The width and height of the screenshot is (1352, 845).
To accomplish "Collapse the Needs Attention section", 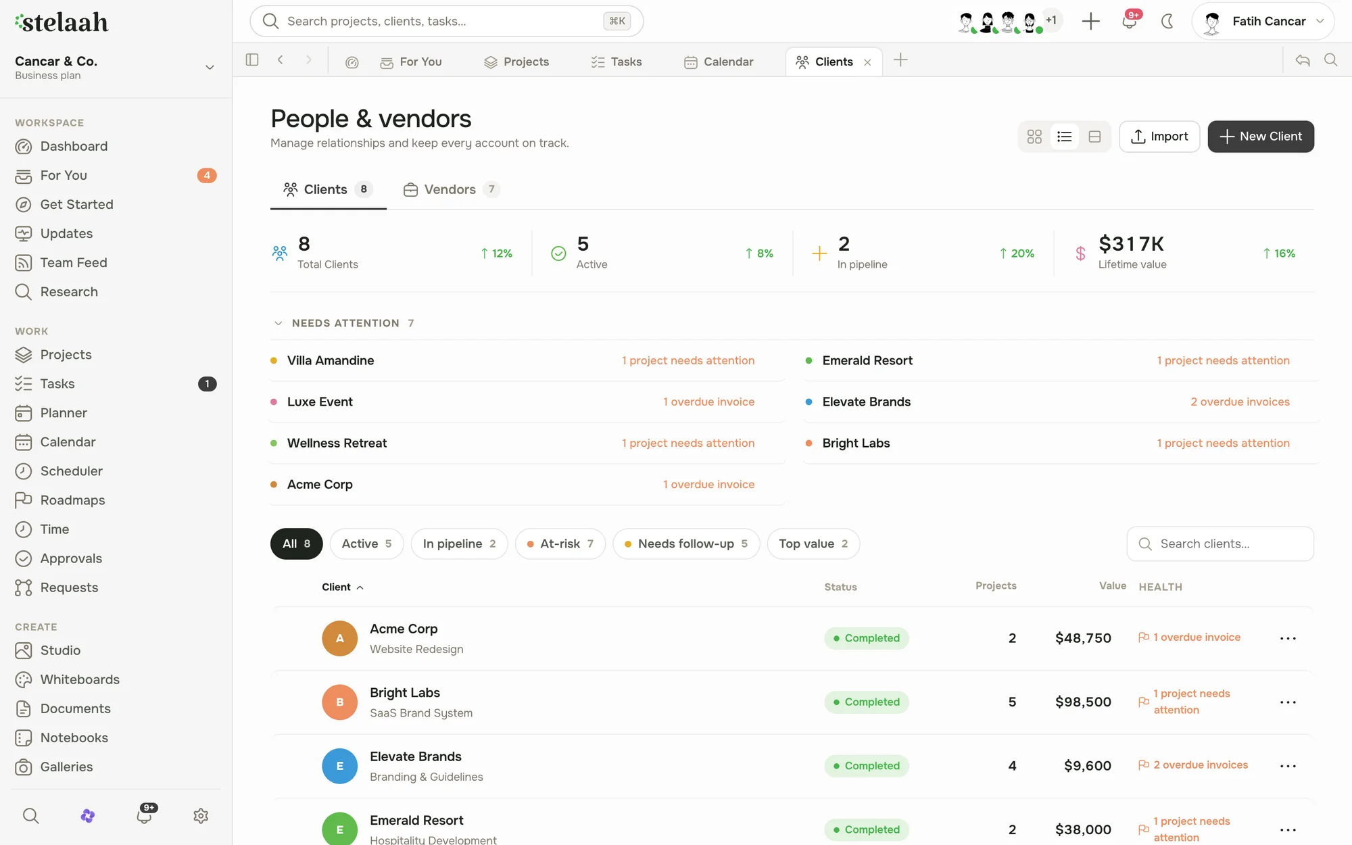I will coord(278,323).
